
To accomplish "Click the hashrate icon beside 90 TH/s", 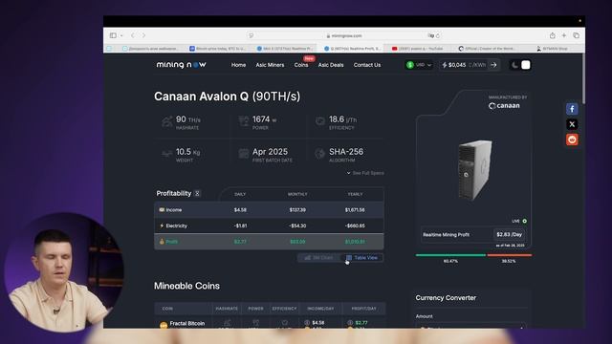I will point(167,122).
